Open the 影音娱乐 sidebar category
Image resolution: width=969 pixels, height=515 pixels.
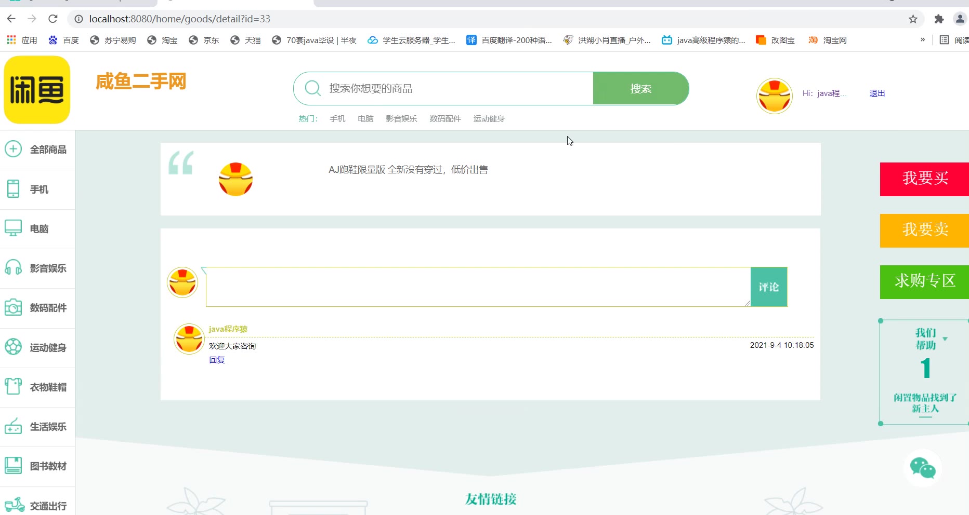[37, 268]
